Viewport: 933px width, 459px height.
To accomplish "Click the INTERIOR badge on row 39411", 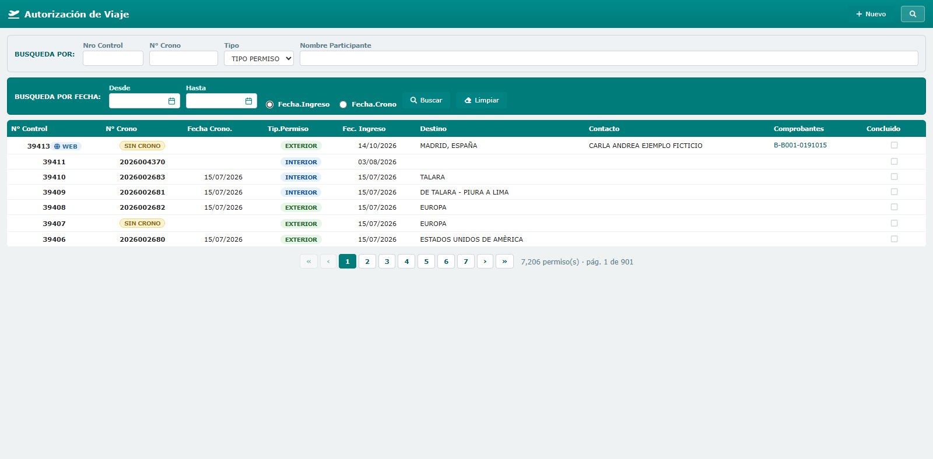I will point(301,162).
